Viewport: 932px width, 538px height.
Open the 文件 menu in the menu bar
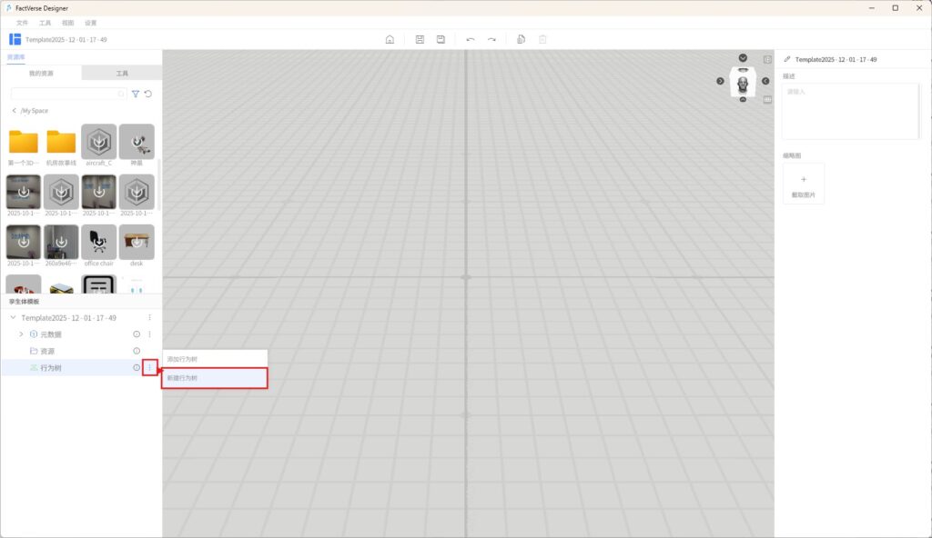(23, 23)
